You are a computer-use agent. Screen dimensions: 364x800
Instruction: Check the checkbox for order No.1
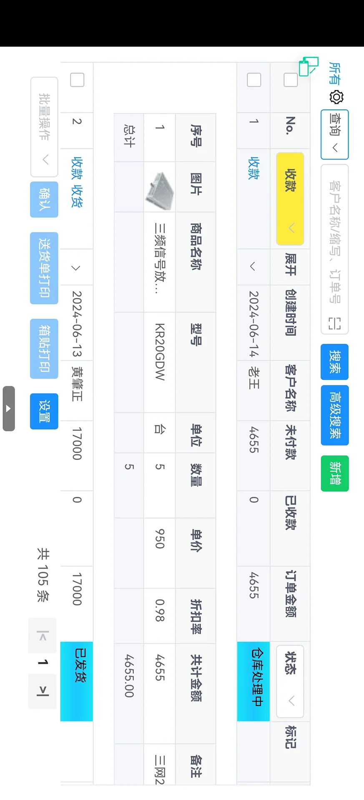[254, 80]
